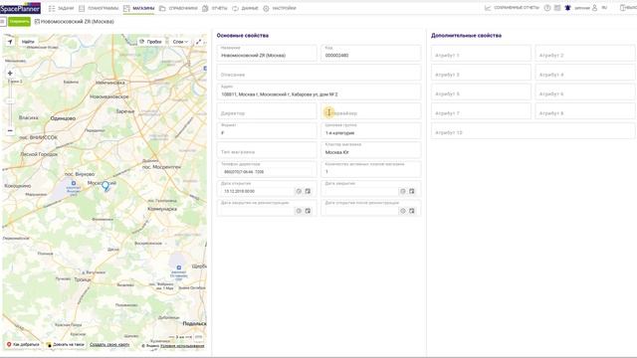This screenshot has width=637, height=358.
Task: Click the Количество активных планов магазина field
Action: click(371, 170)
